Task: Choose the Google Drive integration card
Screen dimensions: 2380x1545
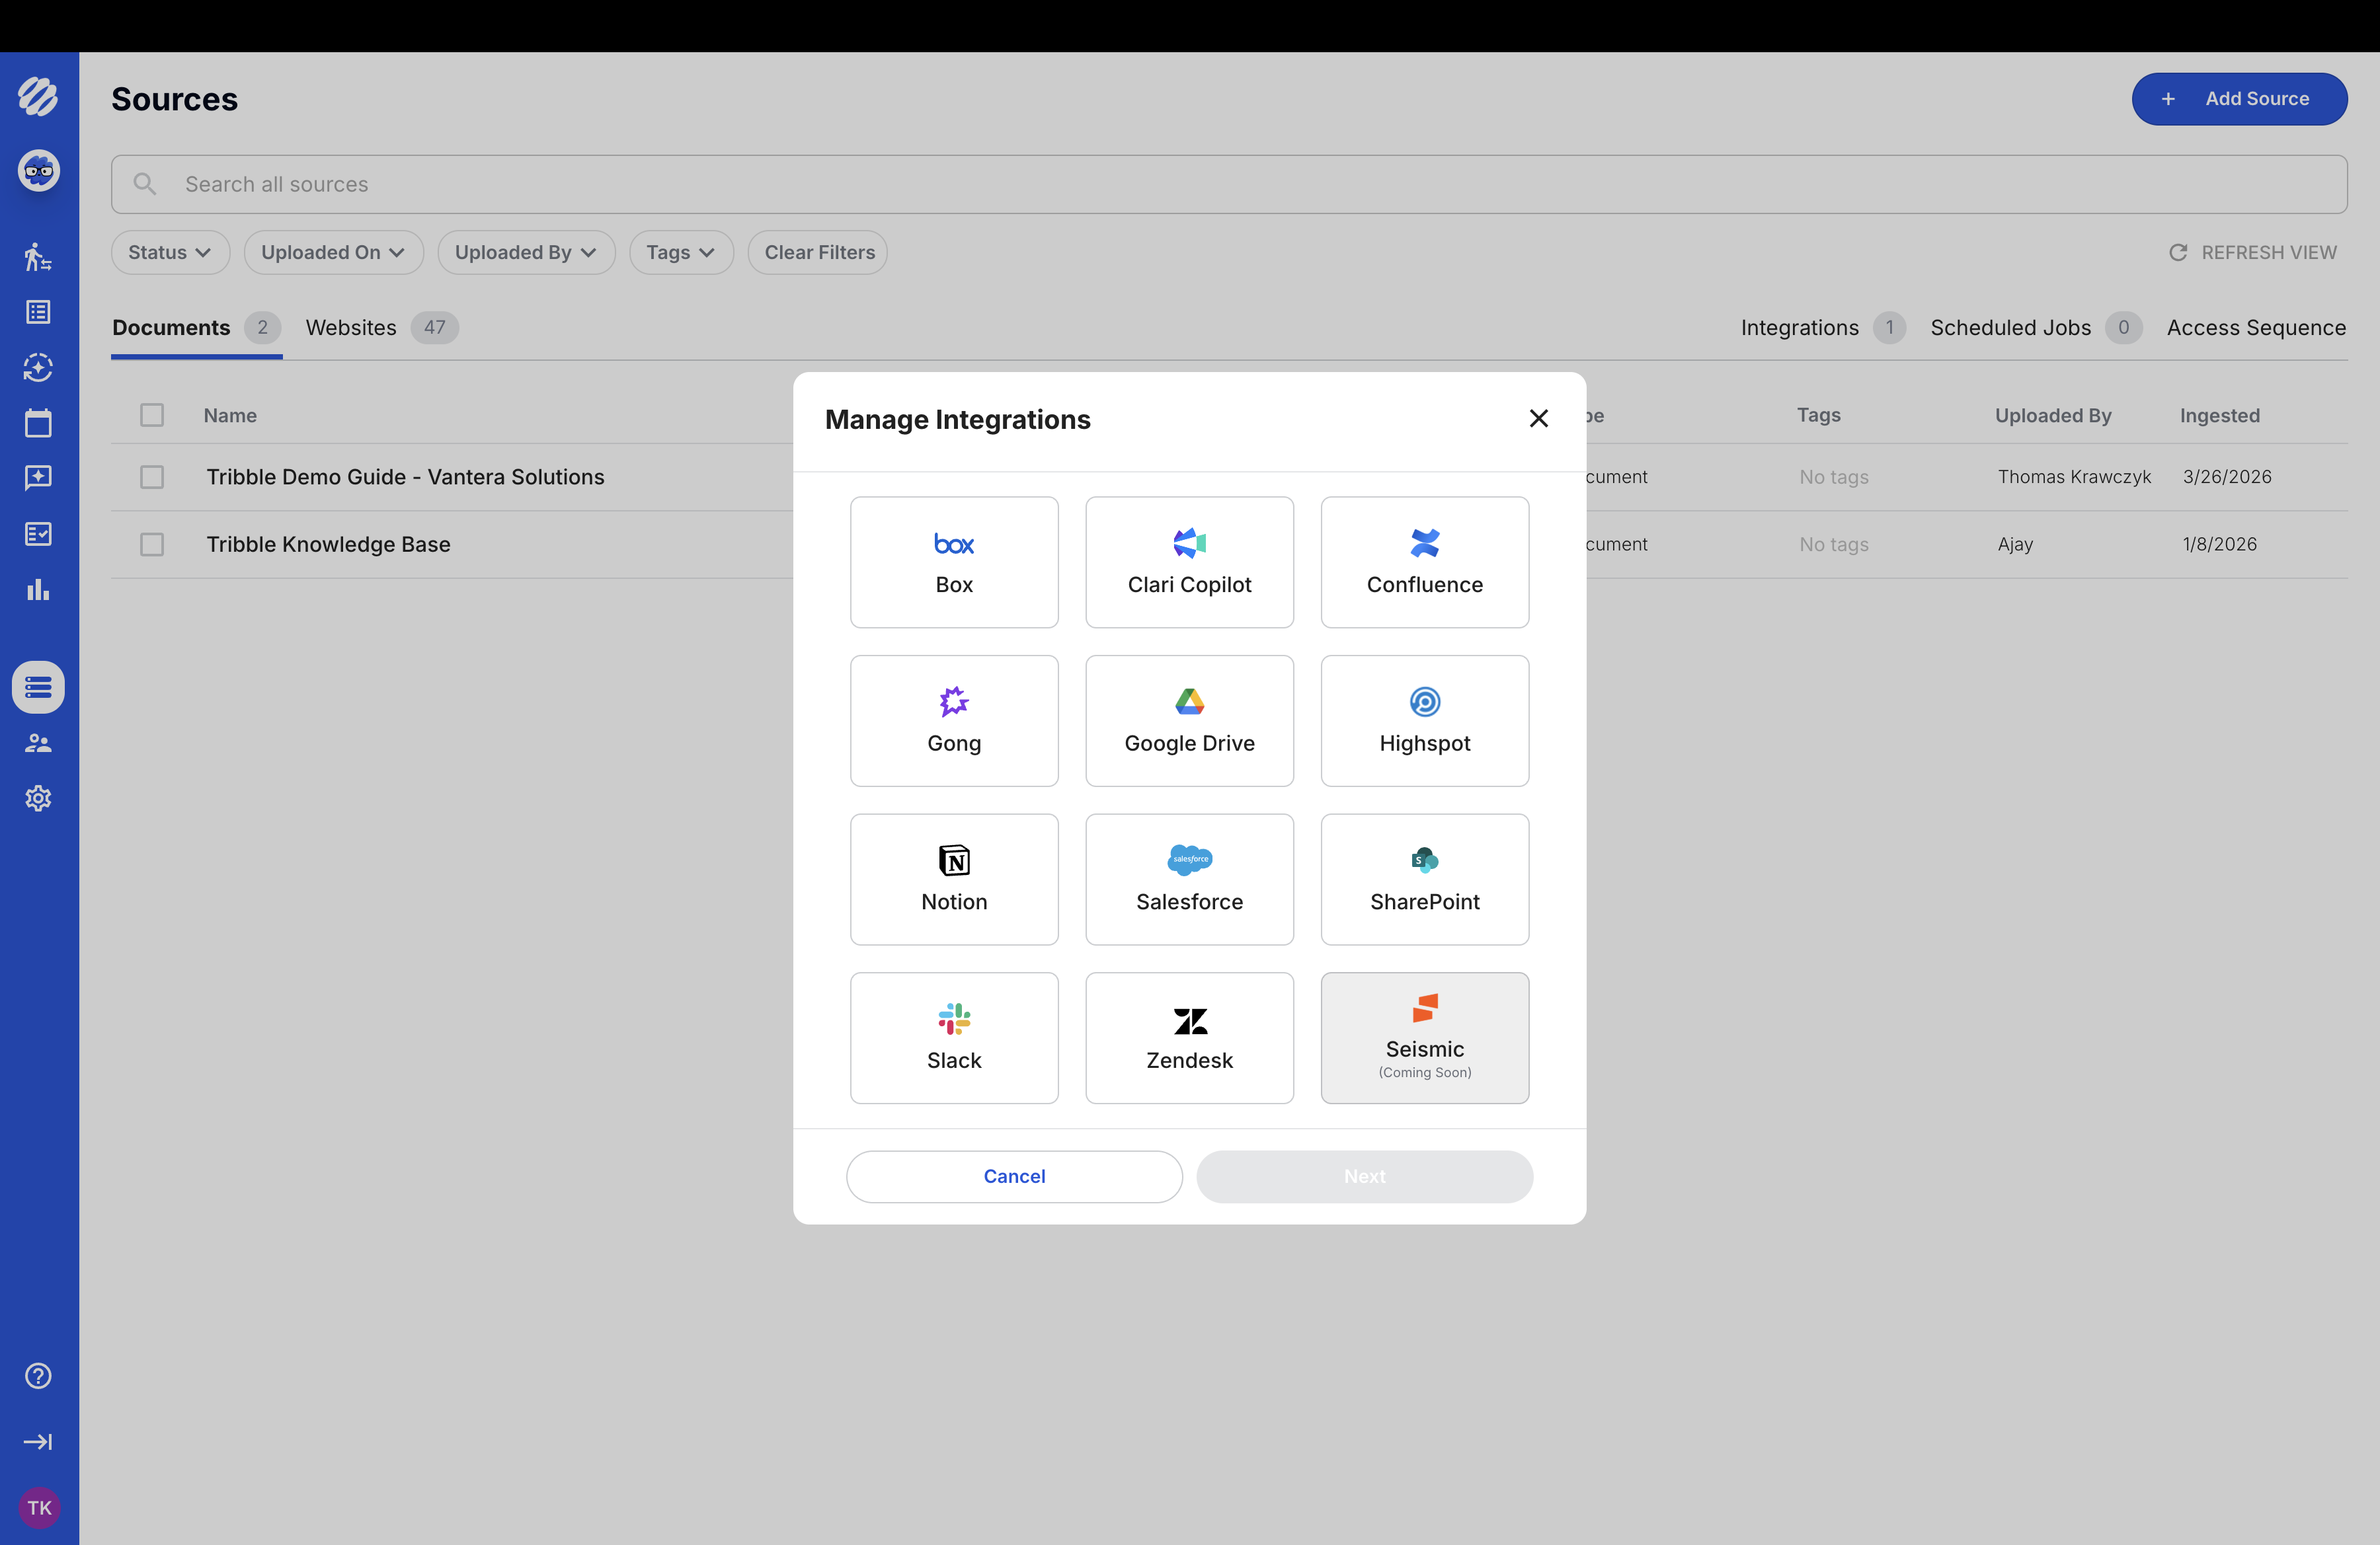Action: 1189,720
